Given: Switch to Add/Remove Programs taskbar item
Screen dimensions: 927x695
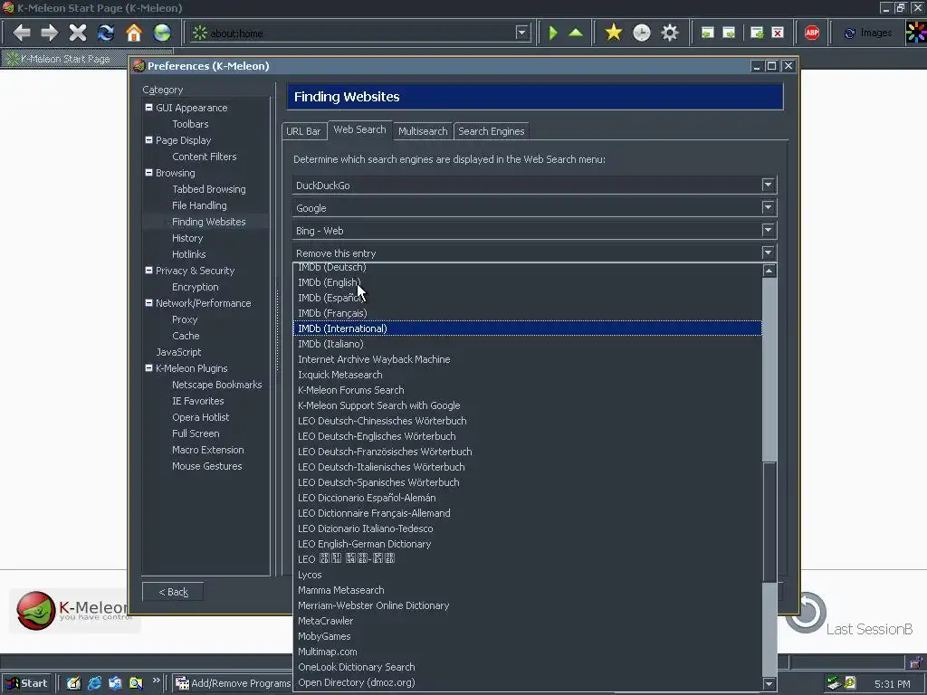Looking at the screenshot, I should point(234,683).
